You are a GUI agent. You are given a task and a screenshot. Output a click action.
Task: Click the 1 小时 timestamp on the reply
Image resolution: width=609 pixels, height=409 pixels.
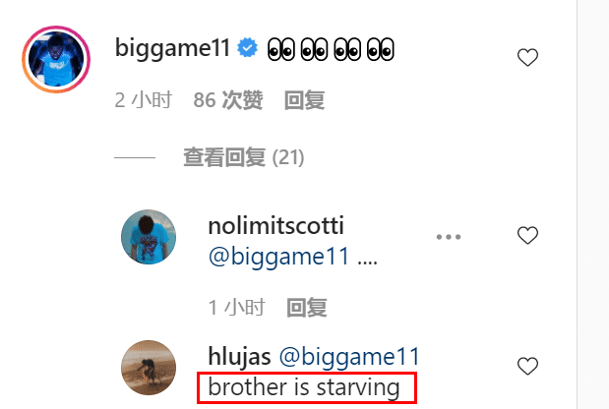click(x=237, y=308)
